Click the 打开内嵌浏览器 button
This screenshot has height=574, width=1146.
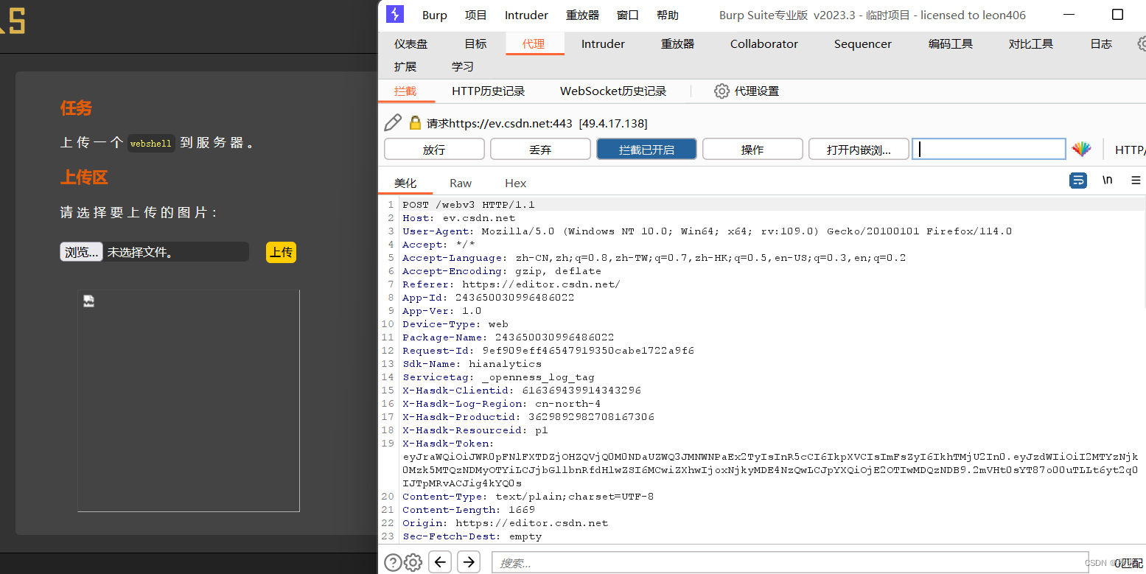(x=859, y=149)
